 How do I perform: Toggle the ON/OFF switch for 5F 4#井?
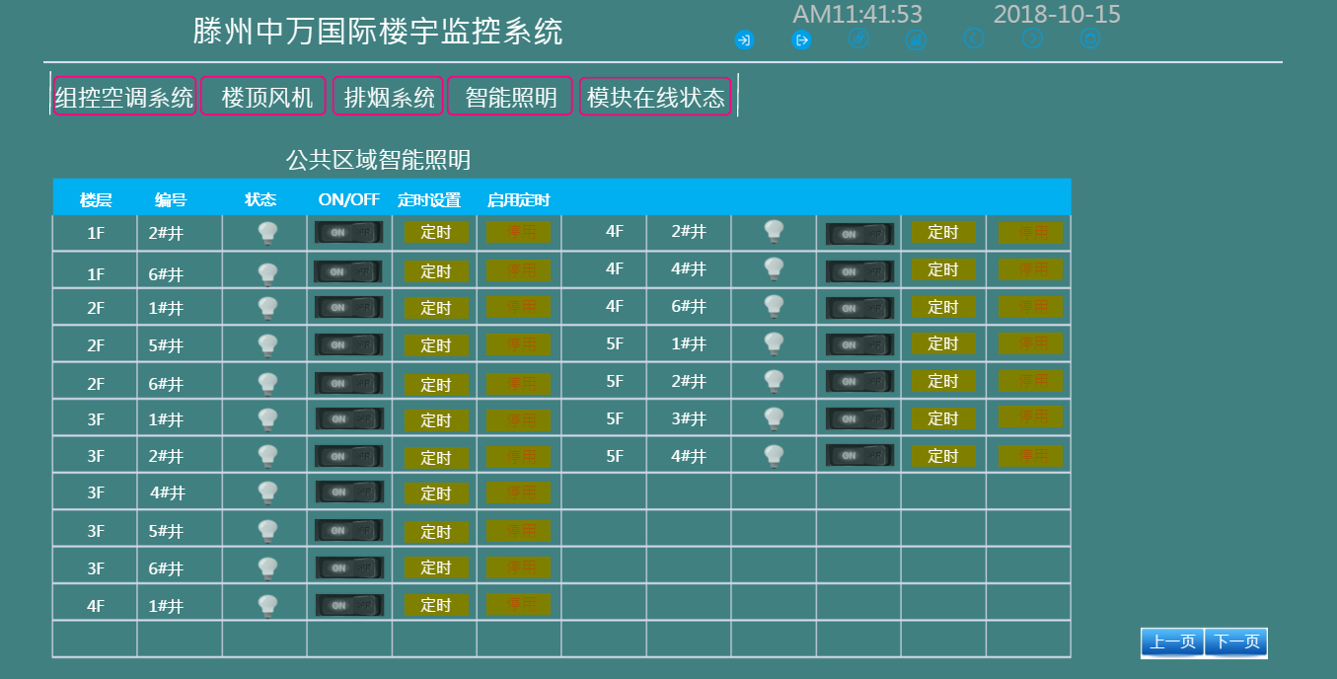pyautogui.click(x=860, y=456)
